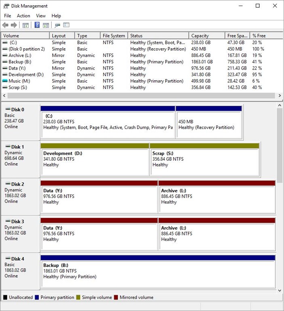
Task: Select the Music (M:) drive icon in list
Action: click(5, 81)
